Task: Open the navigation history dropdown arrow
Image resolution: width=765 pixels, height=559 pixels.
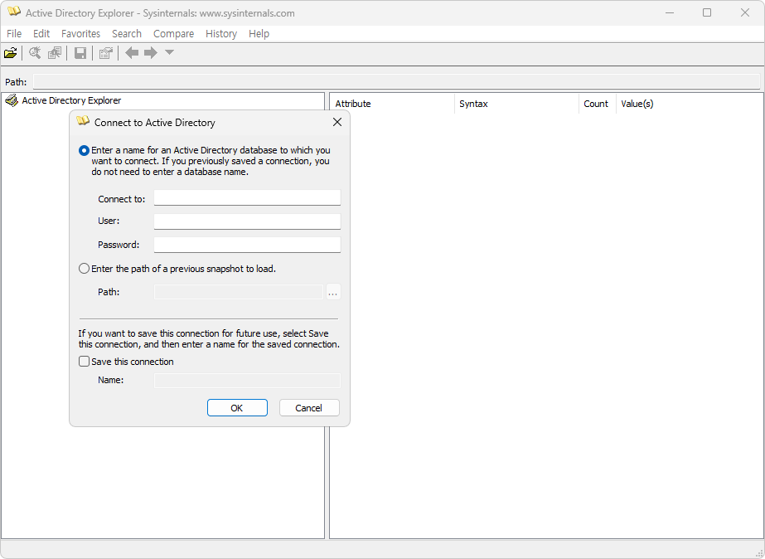Action: [x=169, y=52]
